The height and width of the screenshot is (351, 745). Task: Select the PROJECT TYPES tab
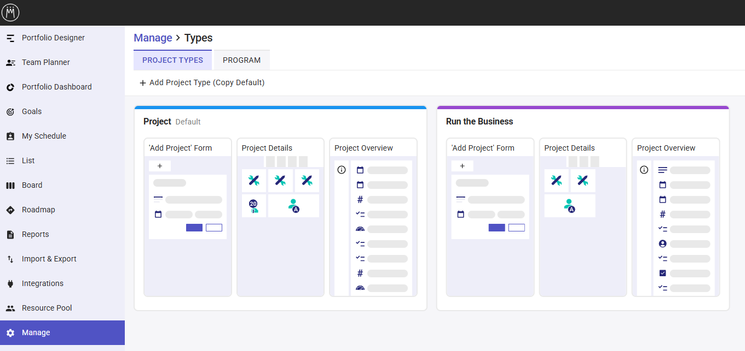click(172, 60)
